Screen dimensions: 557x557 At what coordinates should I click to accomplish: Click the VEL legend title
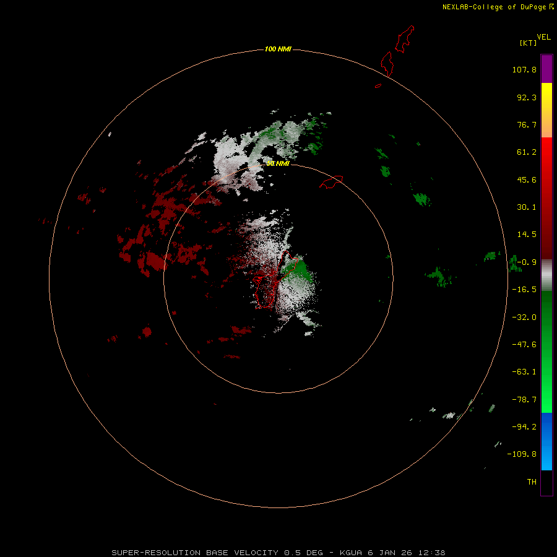(543, 37)
